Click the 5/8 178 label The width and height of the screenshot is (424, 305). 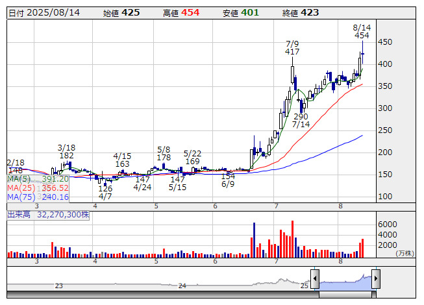coord(164,153)
